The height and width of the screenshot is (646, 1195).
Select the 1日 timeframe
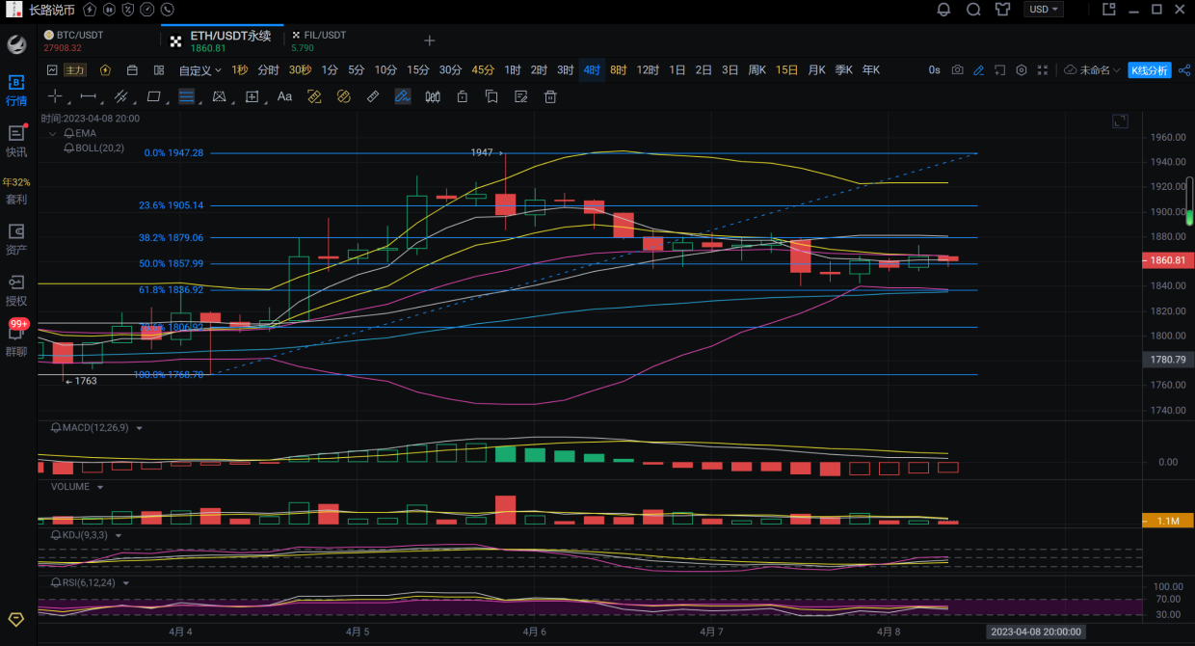677,70
